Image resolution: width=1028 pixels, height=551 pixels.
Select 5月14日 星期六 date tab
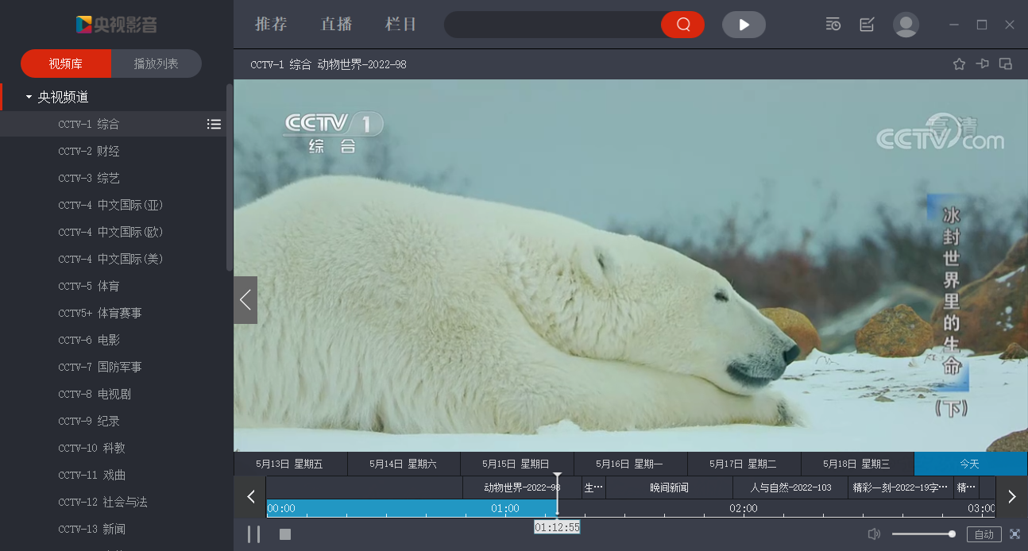point(404,464)
